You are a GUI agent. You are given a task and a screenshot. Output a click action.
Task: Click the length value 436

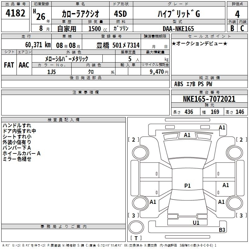[x=189, y=112]
